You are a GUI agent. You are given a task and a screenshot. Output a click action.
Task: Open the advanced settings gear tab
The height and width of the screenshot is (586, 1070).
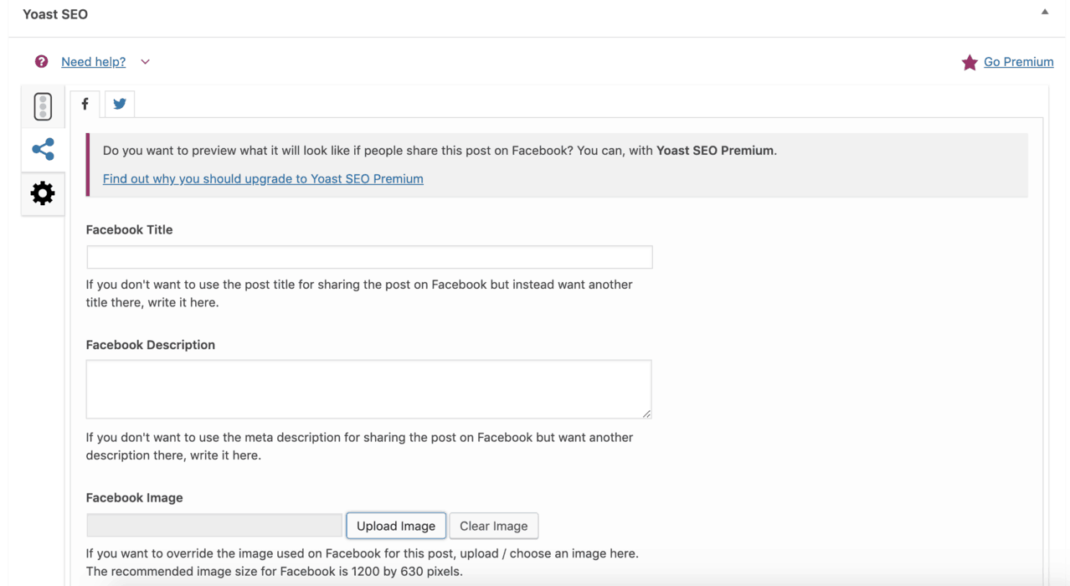click(x=43, y=193)
